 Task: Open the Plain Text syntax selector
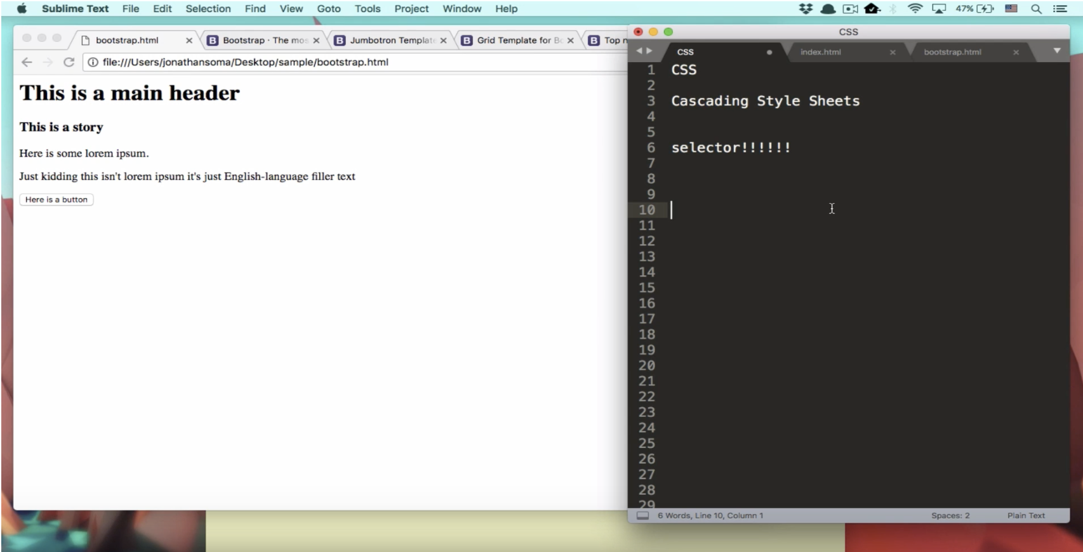coord(1025,516)
